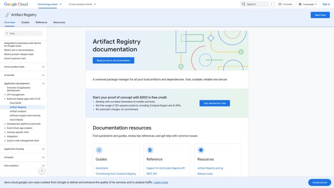
Task: Switch to the Reference tab
Action: click(41, 23)
